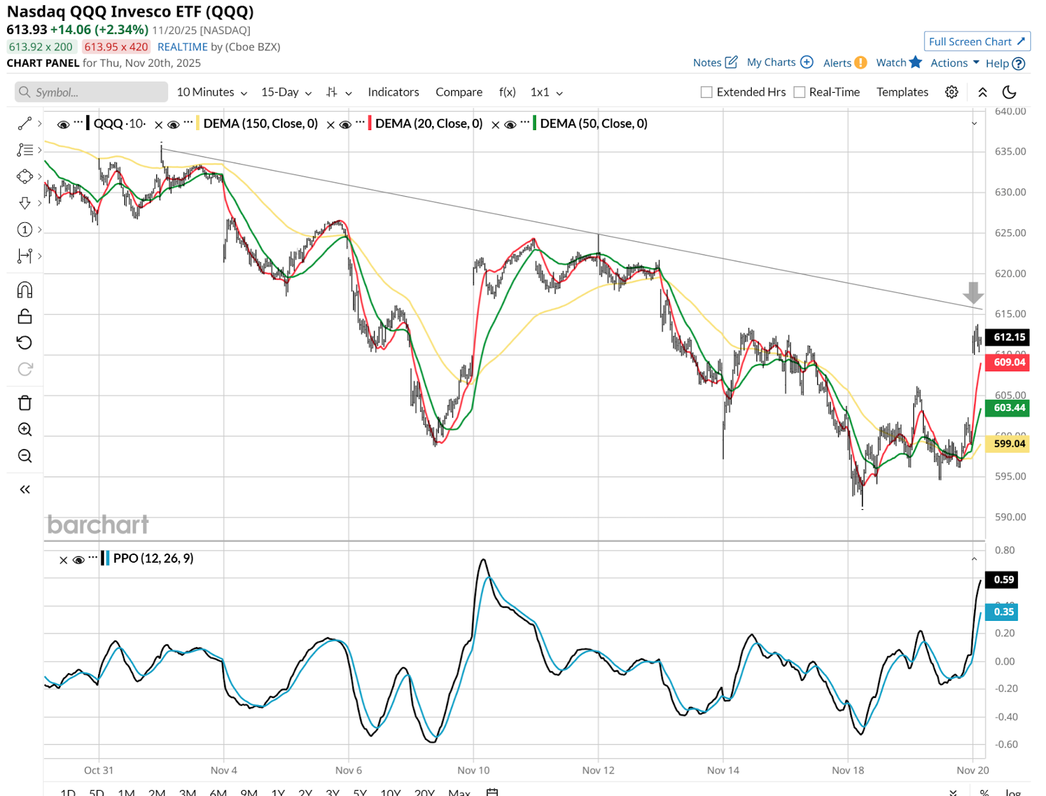Screen dimensions: 1046x796
Task: Select the polygon shape drawing tool
Action: pyautogui.click(x=25, y=176)
